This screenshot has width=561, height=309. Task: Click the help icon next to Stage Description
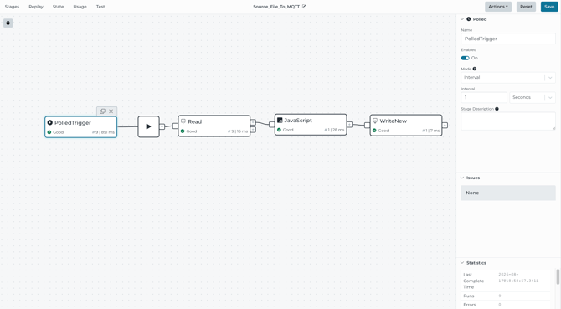(497, 109)
